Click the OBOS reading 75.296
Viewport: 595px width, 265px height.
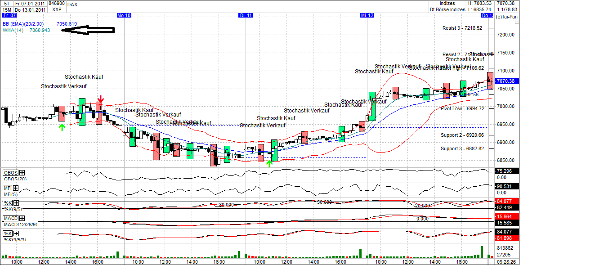tap(507, 171)
